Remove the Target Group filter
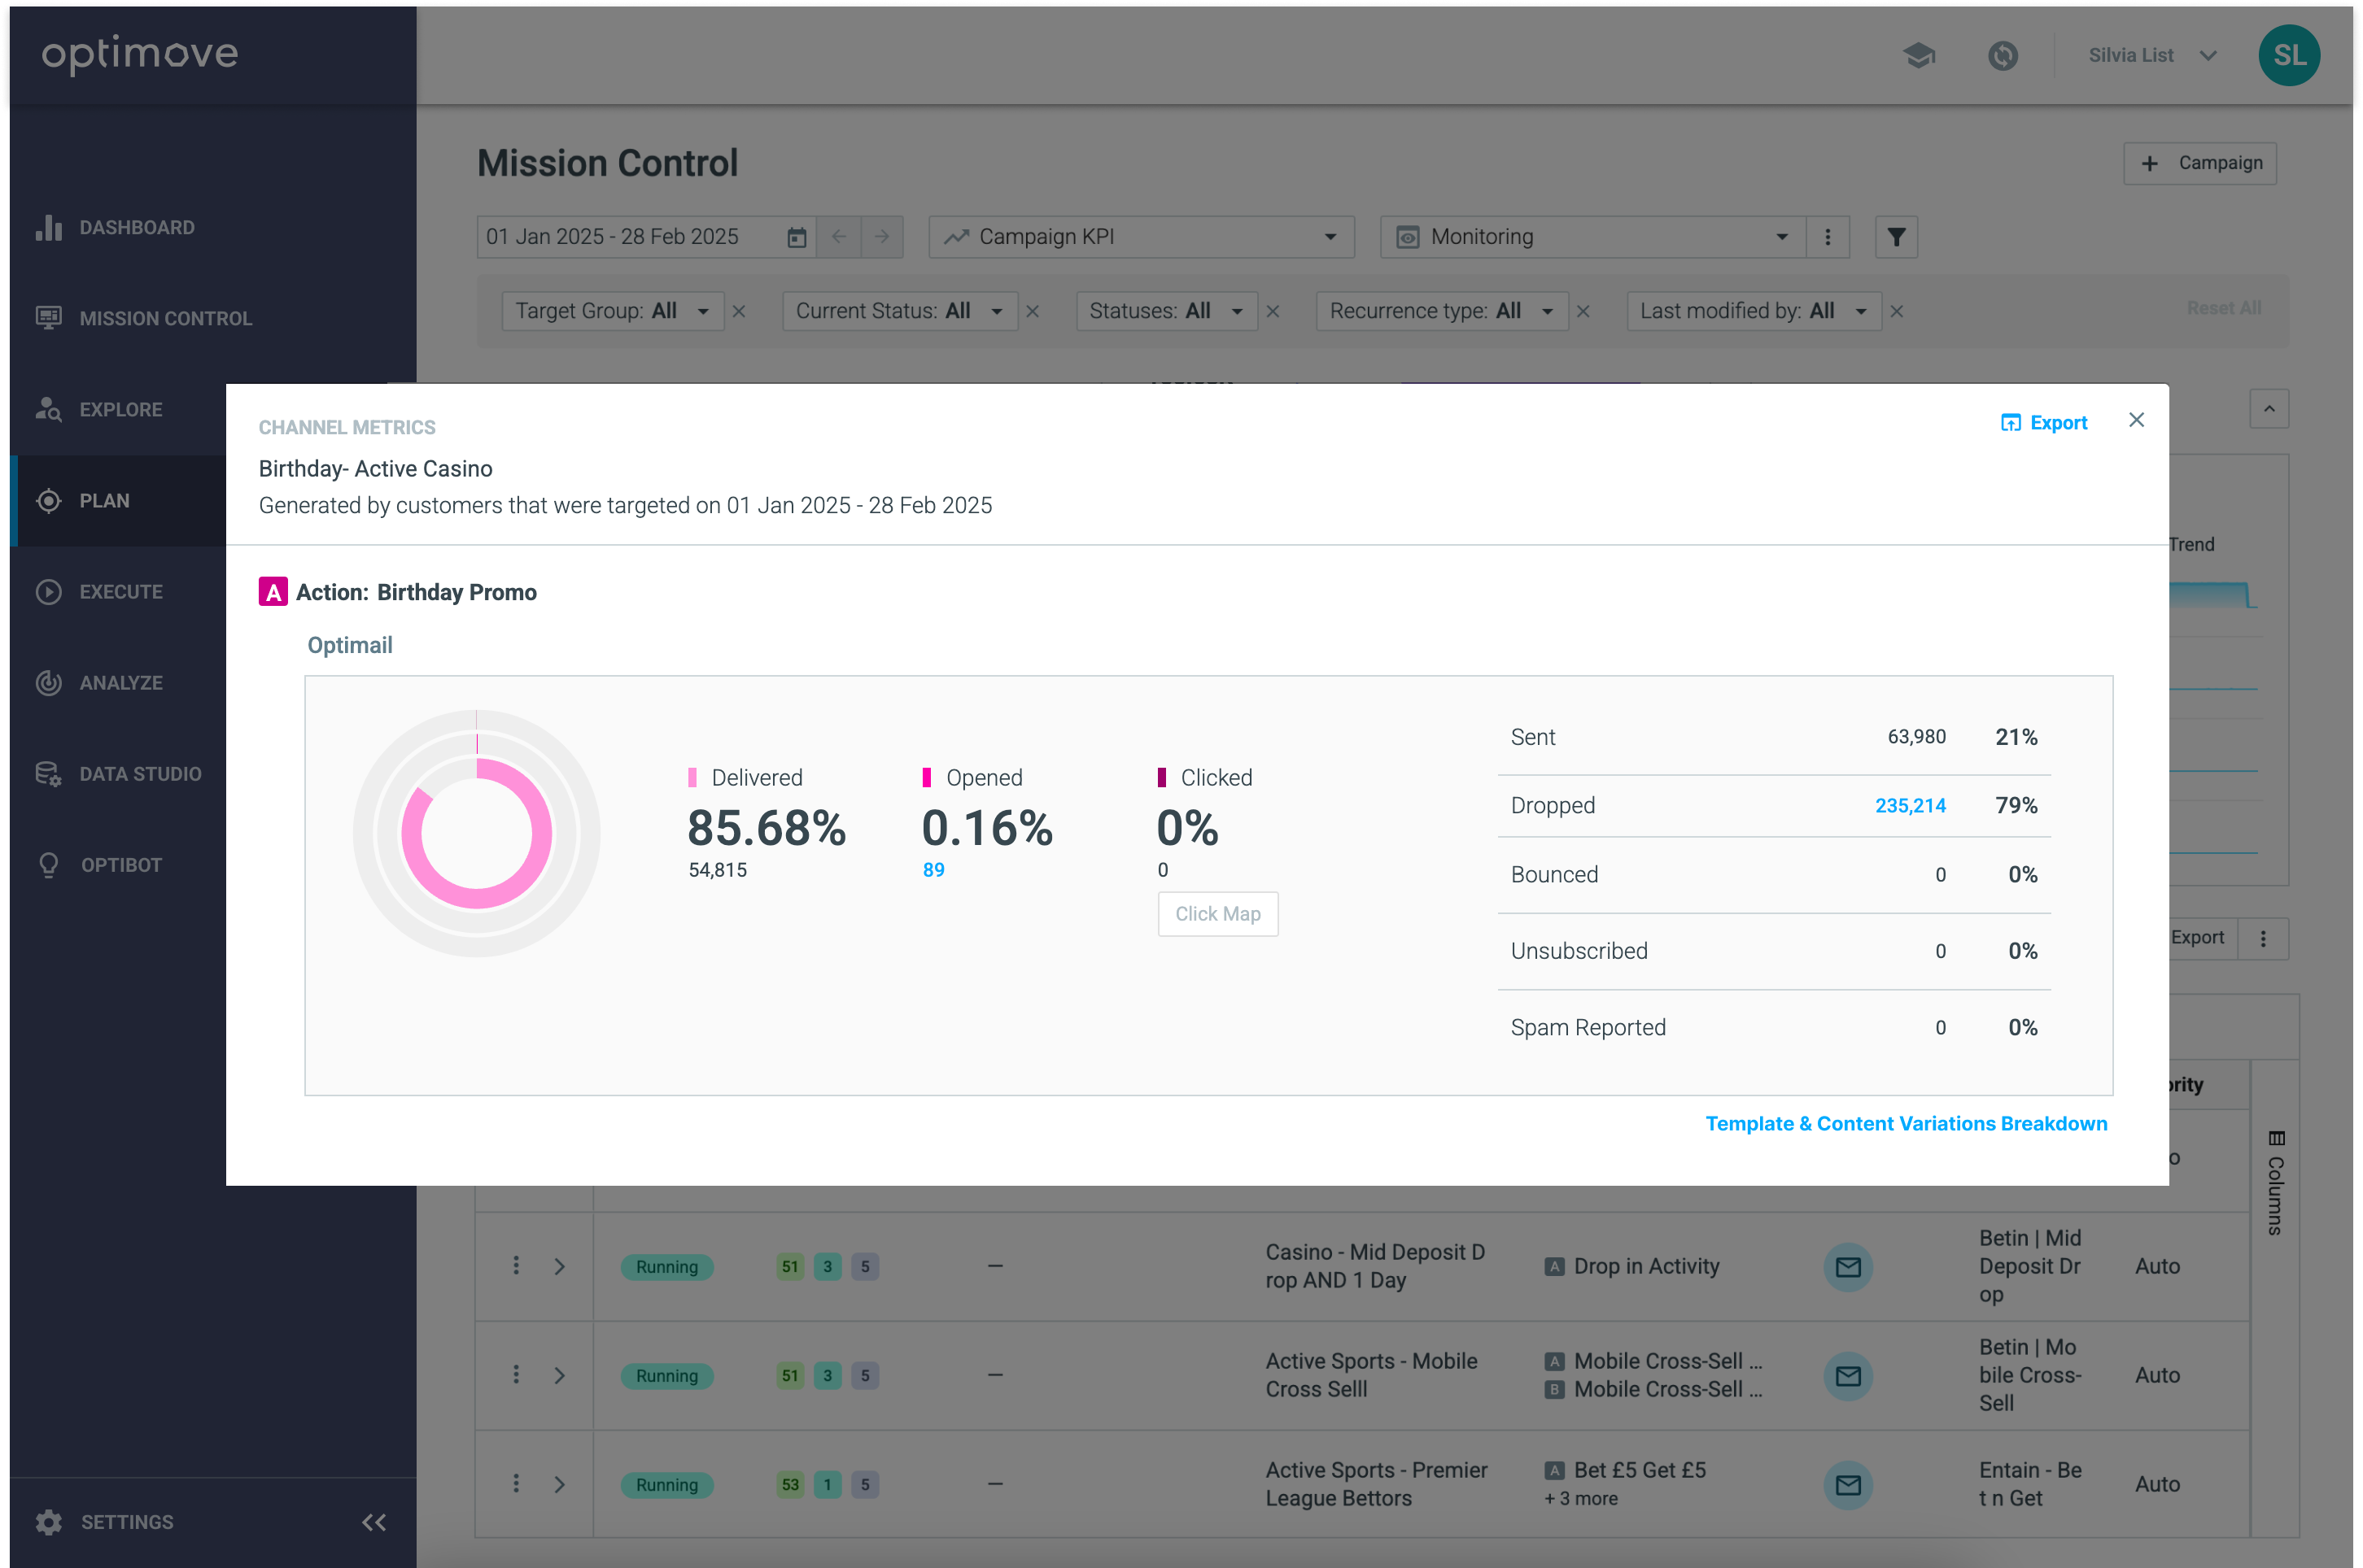This screenshot has height=1568, width=2363. (740, 311)
